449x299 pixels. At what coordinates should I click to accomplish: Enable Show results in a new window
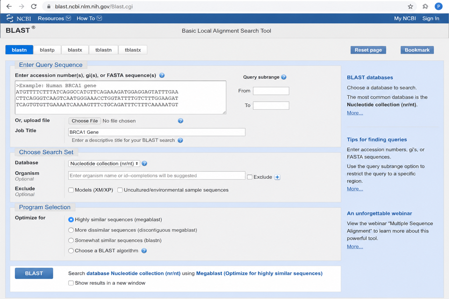(x=71, y=283)
